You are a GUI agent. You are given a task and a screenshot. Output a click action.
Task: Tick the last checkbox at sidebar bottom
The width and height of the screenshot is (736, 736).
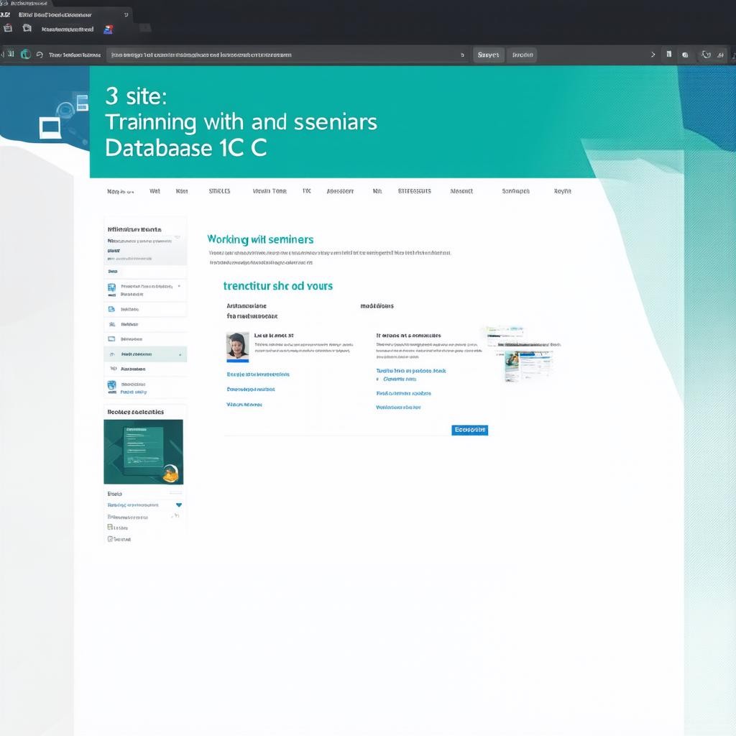click(x=111, y=538)
